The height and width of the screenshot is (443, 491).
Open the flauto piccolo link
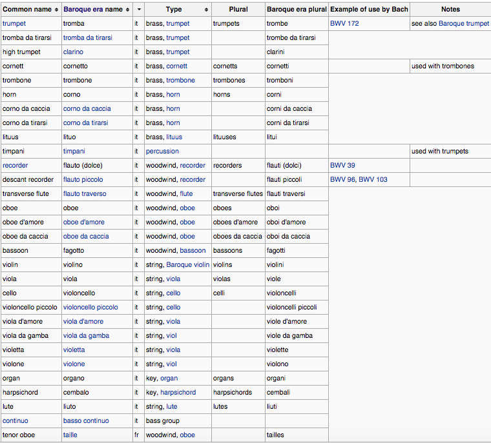pyautogui.click(x=83, y=179)
